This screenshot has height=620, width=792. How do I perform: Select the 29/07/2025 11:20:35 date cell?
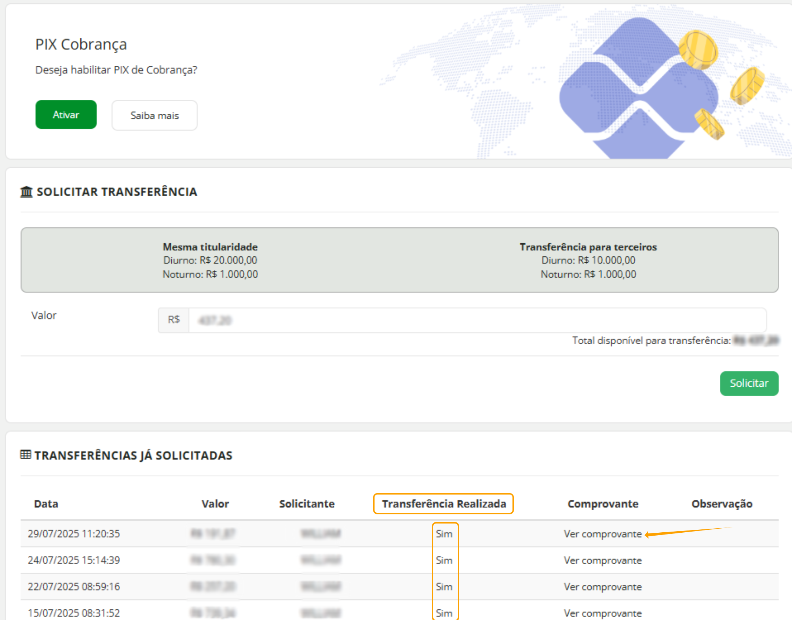(x=74, y=533)
